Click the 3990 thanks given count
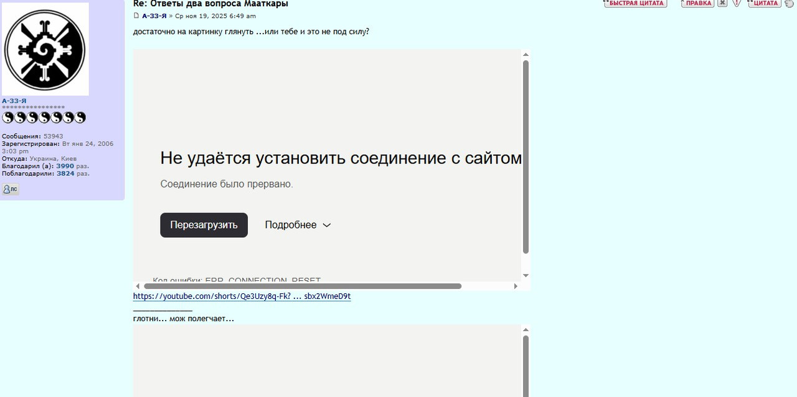Screen dimensions: 797x397 click(x=65, y=167)
